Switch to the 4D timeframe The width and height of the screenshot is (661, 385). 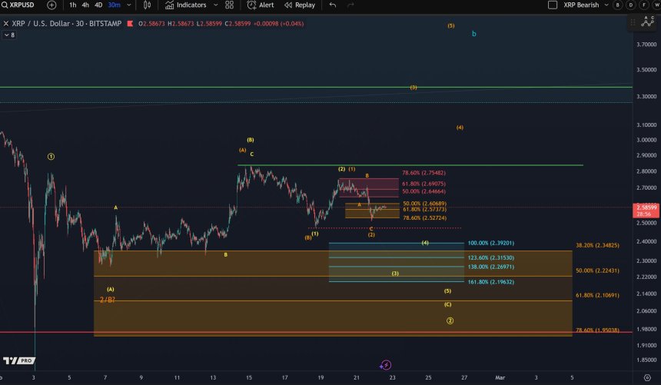[x=98, y=5]
